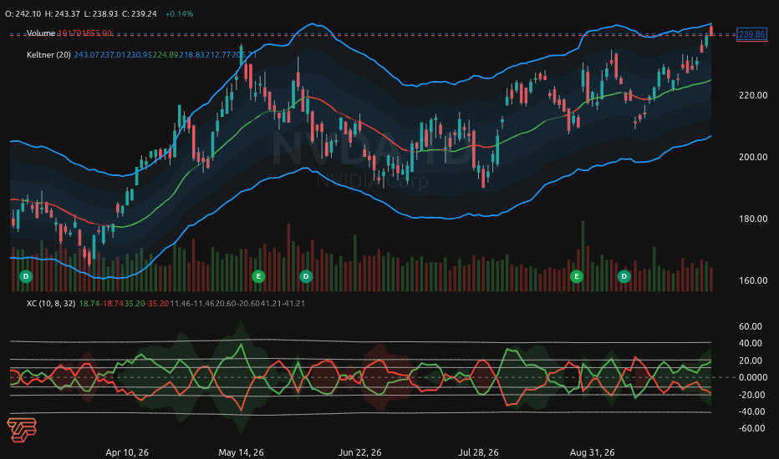Click the rightmost D dividend marker

click(624, 276)
